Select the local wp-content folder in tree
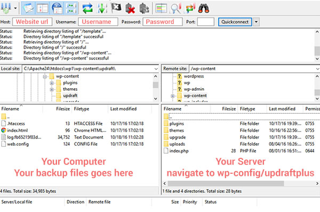Viewport: 320px width, 212px height. (x=67, y=76)
